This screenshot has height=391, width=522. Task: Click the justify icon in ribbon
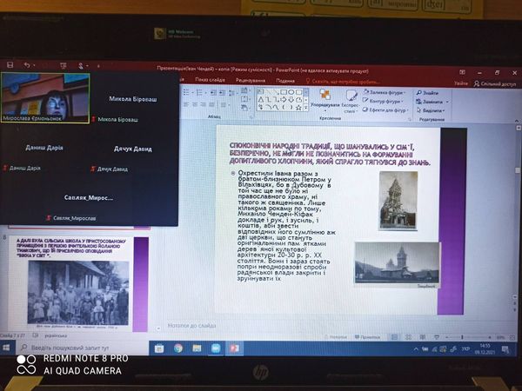point(211,105)
